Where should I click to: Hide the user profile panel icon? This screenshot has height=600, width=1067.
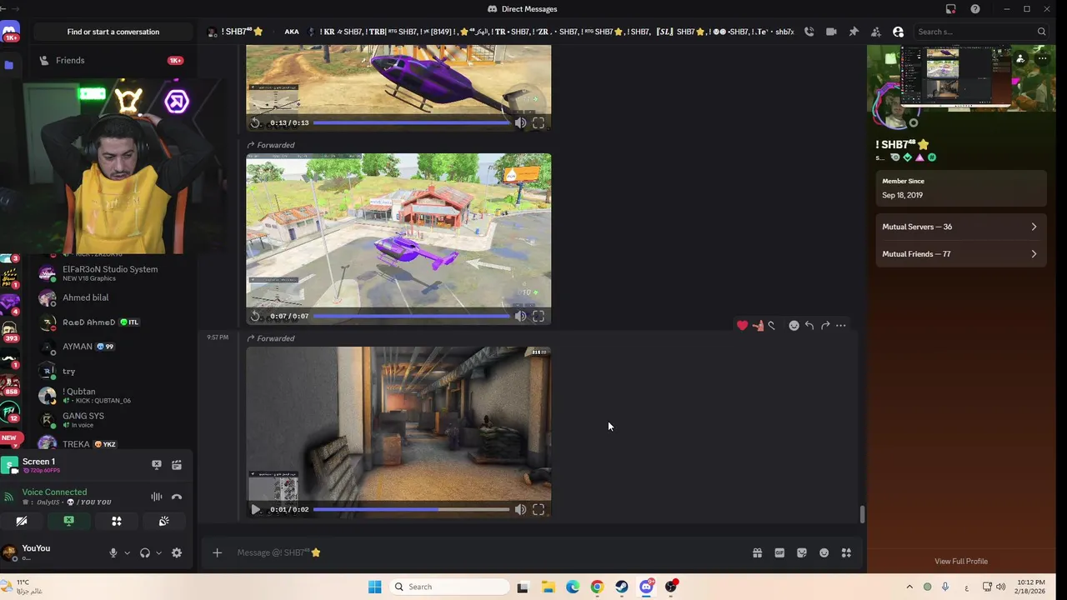[x=898, y=32]
